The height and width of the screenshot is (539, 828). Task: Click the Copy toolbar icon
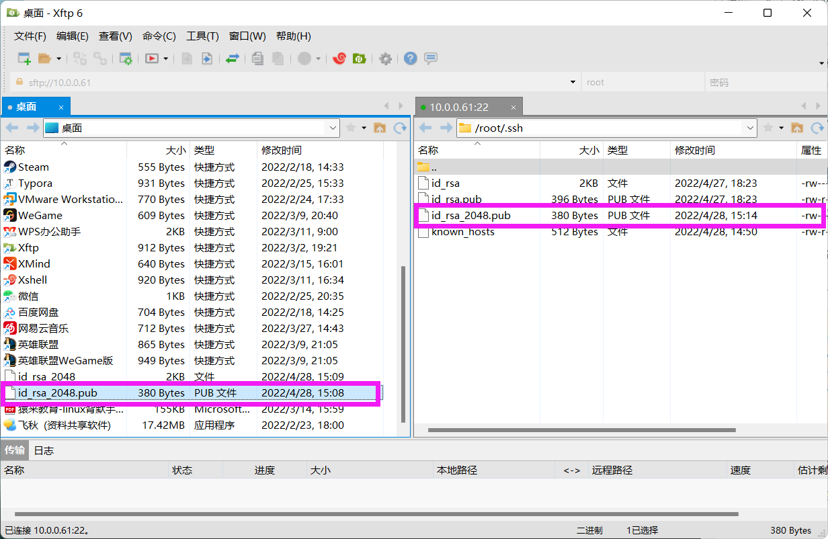pyautogui.click(x=257, y=58)
